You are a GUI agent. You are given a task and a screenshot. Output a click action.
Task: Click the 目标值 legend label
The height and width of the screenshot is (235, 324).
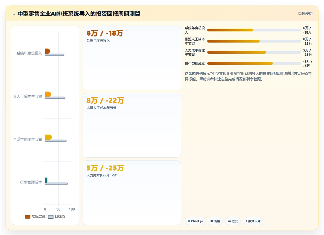click(x=60, y=217)
